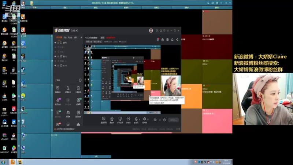Screen dimensions: 293x165
Task: Open the pill dropdown beside the app logo
Action: (75, 30)
